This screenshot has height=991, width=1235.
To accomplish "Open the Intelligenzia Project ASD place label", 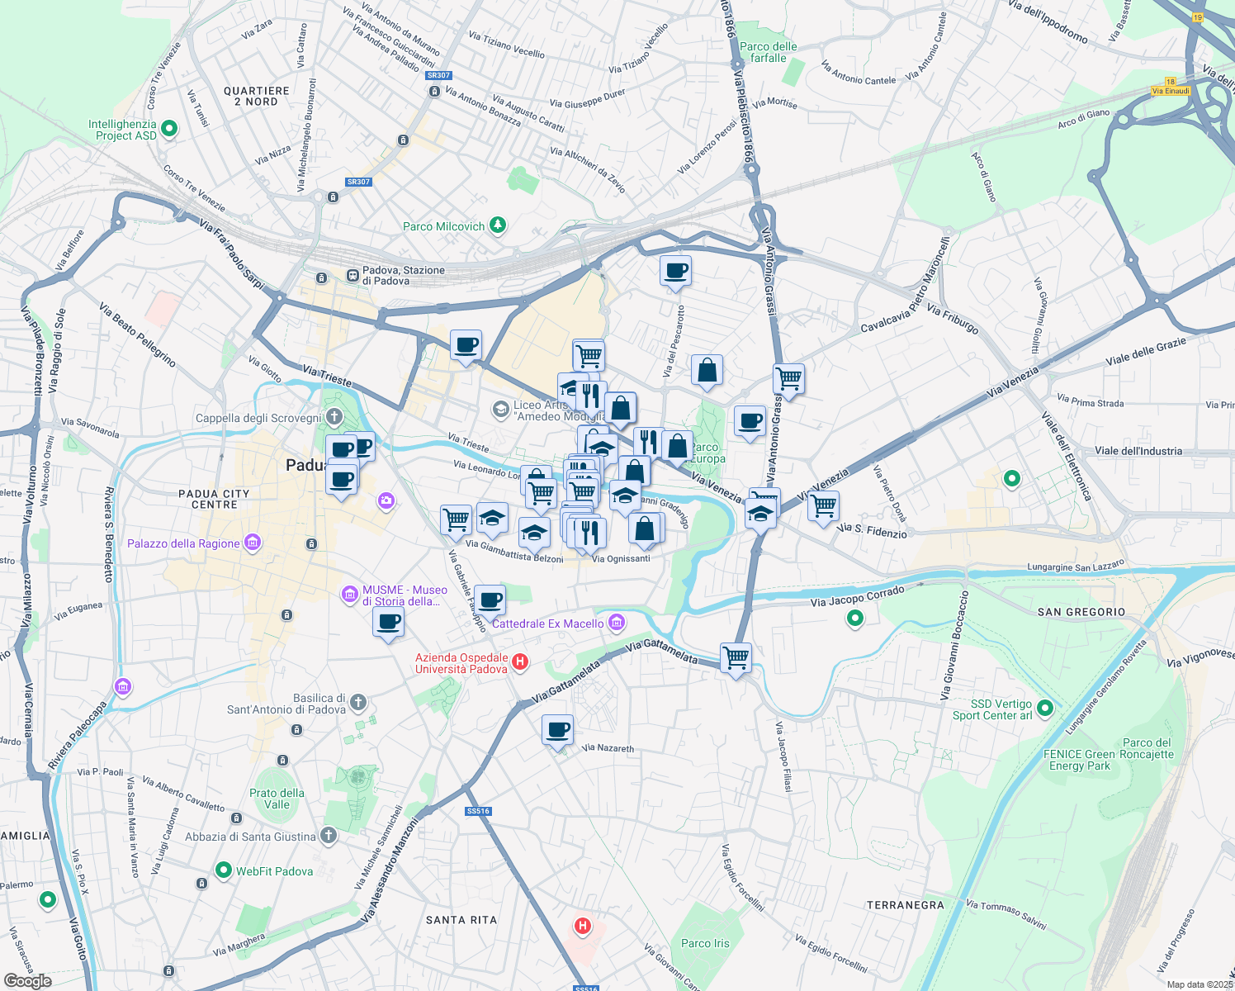I will pos(121,128).
